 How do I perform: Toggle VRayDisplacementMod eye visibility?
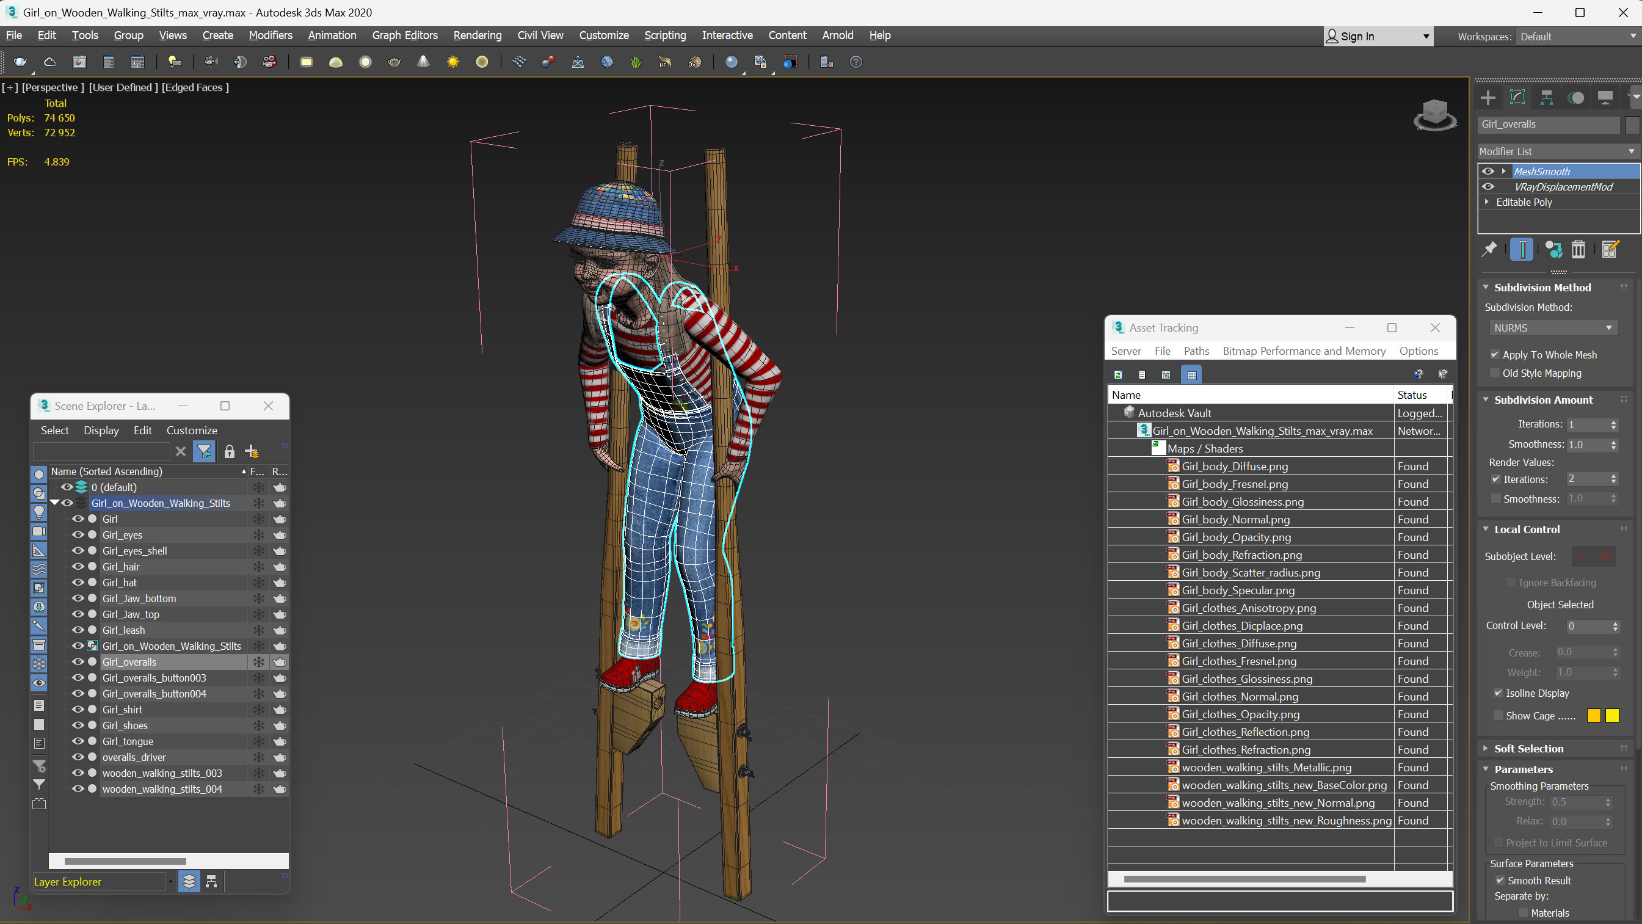pos(1488,187)
